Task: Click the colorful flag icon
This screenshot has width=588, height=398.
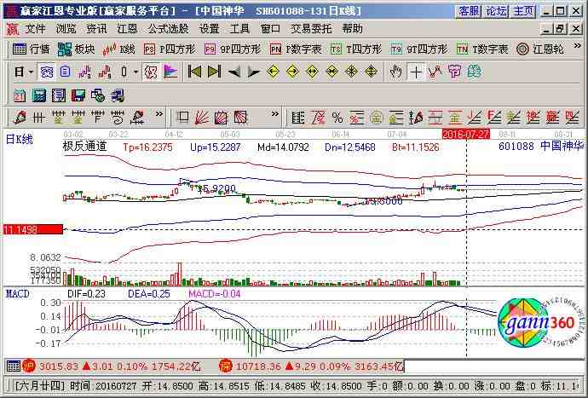Action: (170, 72)
